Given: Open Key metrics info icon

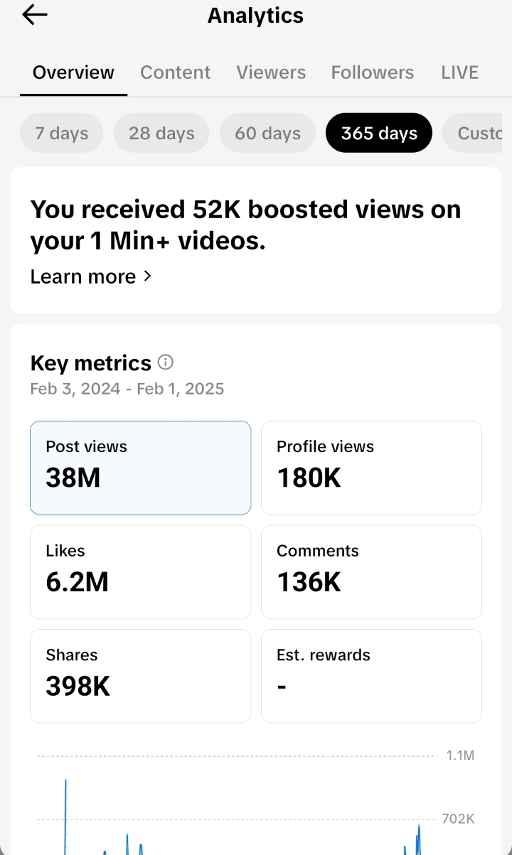Looking at the screenshot, I should [x=165, y=362].
